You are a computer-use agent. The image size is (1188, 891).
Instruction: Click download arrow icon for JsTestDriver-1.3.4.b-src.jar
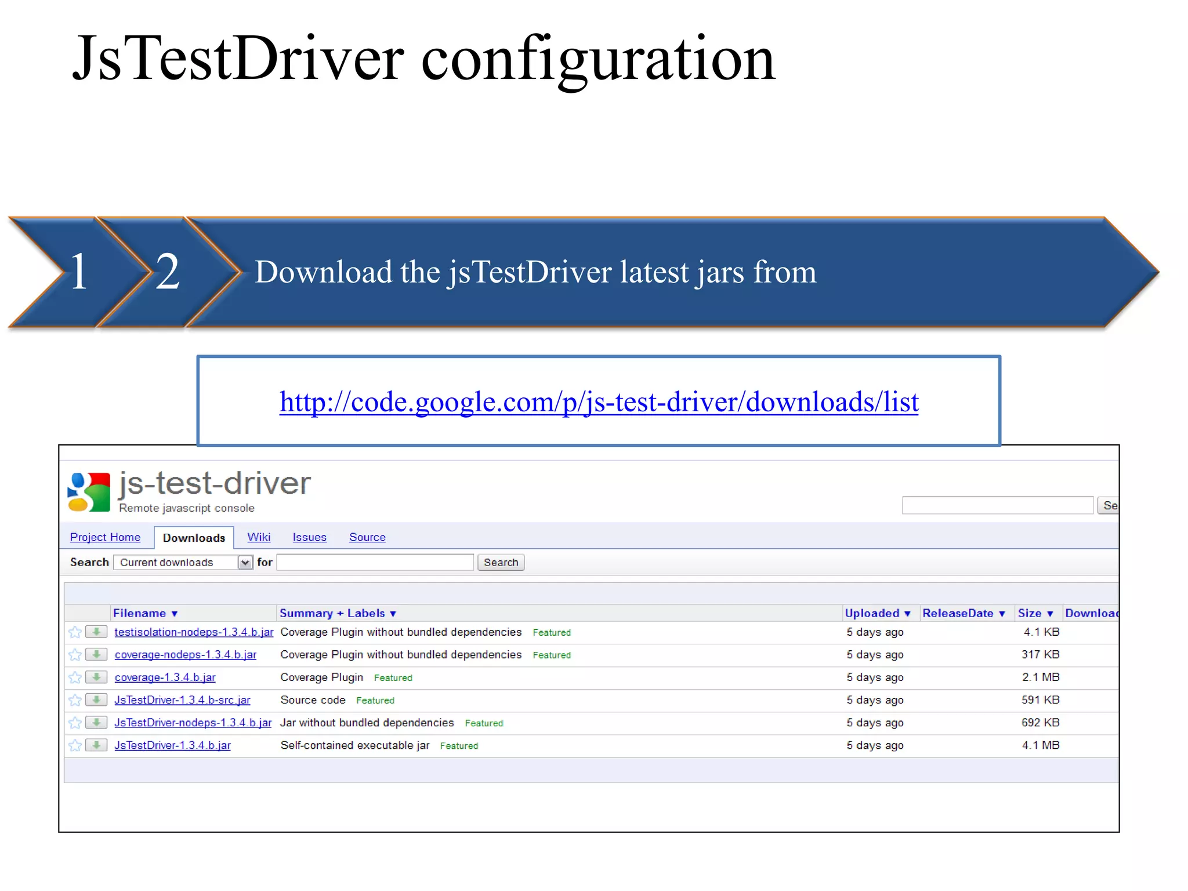coord(96,700)
